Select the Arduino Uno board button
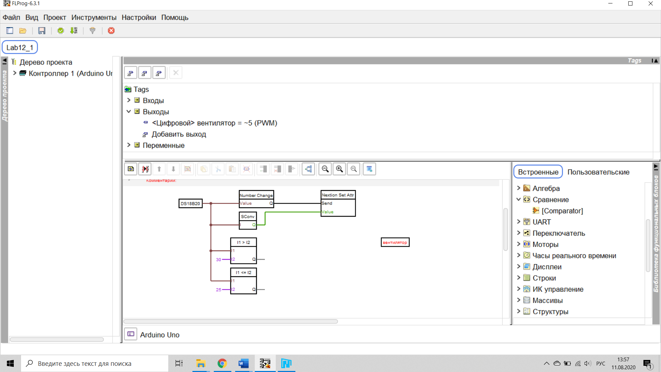This screenshot has width=661, height=372. click(131, 334)
